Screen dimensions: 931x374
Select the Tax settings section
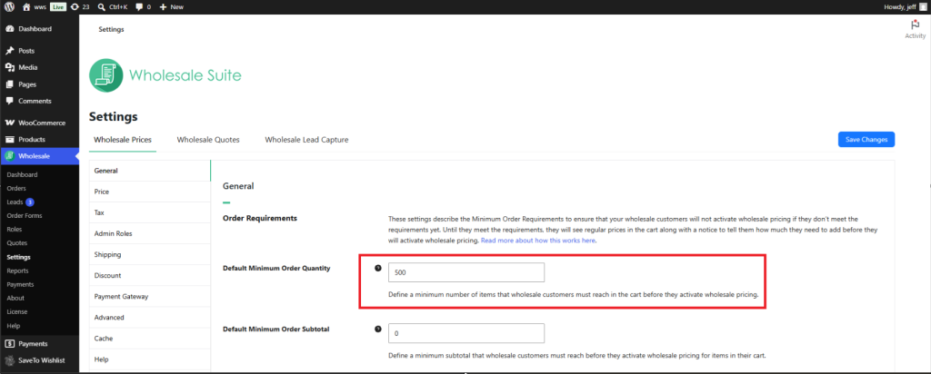coord(150,212)
